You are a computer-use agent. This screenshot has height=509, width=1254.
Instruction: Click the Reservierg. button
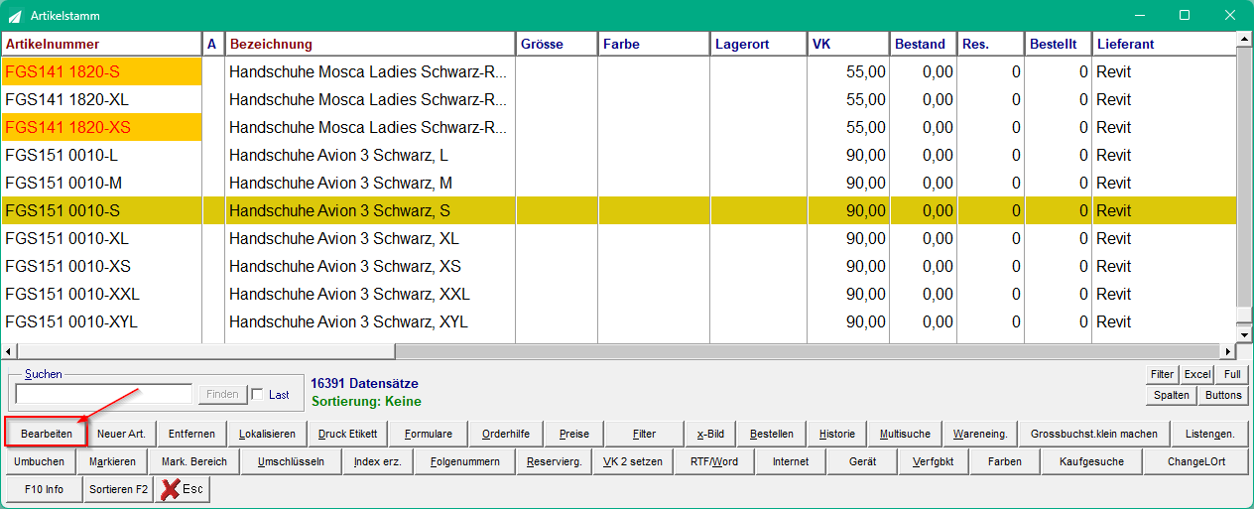(555, 461)
